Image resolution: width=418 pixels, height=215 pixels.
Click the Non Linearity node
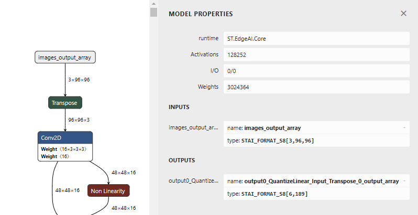108,190
